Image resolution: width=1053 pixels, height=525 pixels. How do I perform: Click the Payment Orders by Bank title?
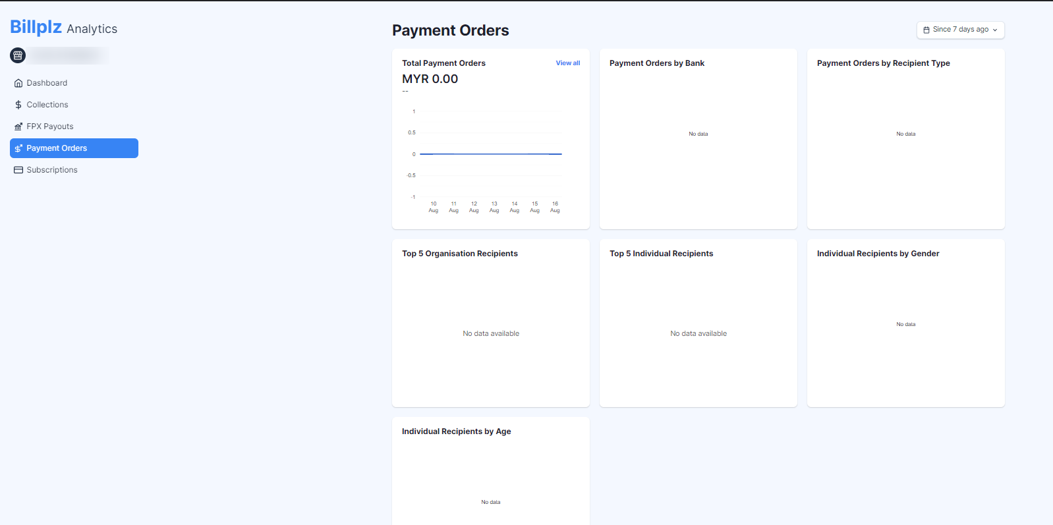pyautogui.click(x=657, y=63)
